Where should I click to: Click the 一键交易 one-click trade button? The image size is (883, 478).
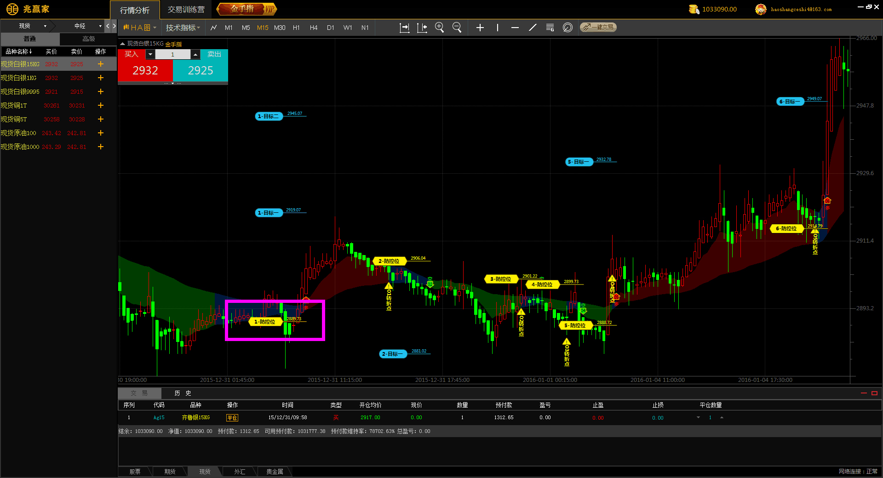598,28
